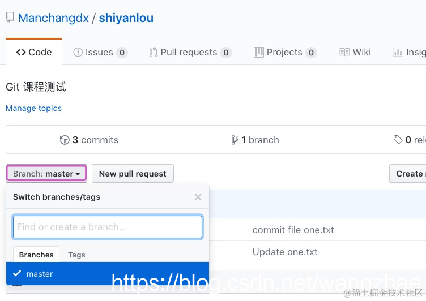Open the shiyanlou repository link
The height and width of the screenshot is (301, 426).
click(x=126, y=18)
